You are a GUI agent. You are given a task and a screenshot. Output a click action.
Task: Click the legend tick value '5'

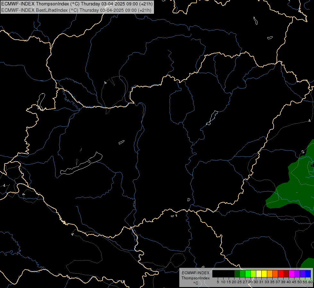coord(218,282)
